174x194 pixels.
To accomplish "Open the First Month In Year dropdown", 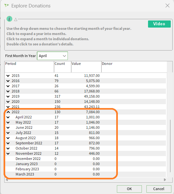I will tap(52, 56).
